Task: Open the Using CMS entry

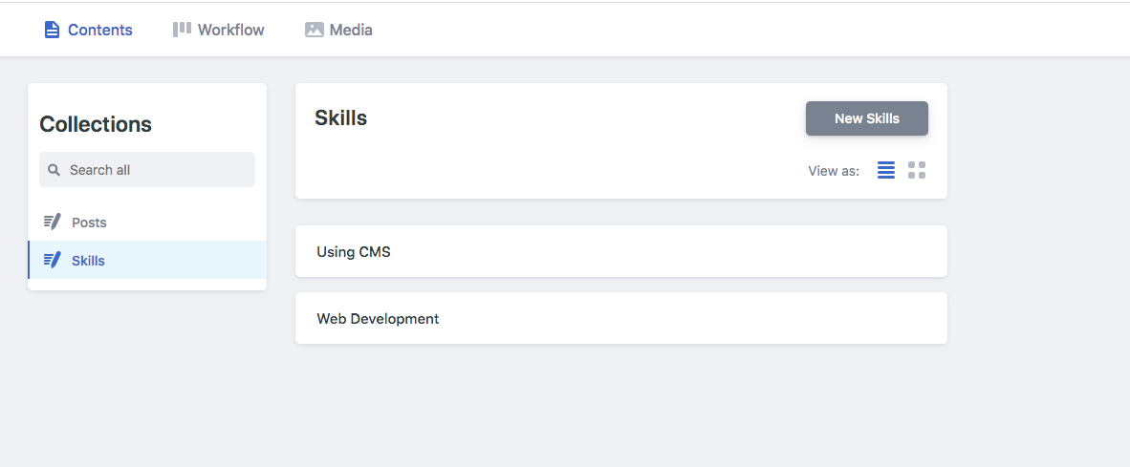Action: click(621, 251)
